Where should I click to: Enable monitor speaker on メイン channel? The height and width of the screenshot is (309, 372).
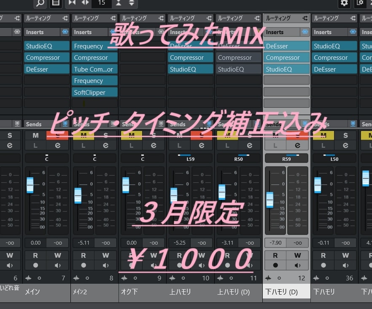(x=58, y=265)
